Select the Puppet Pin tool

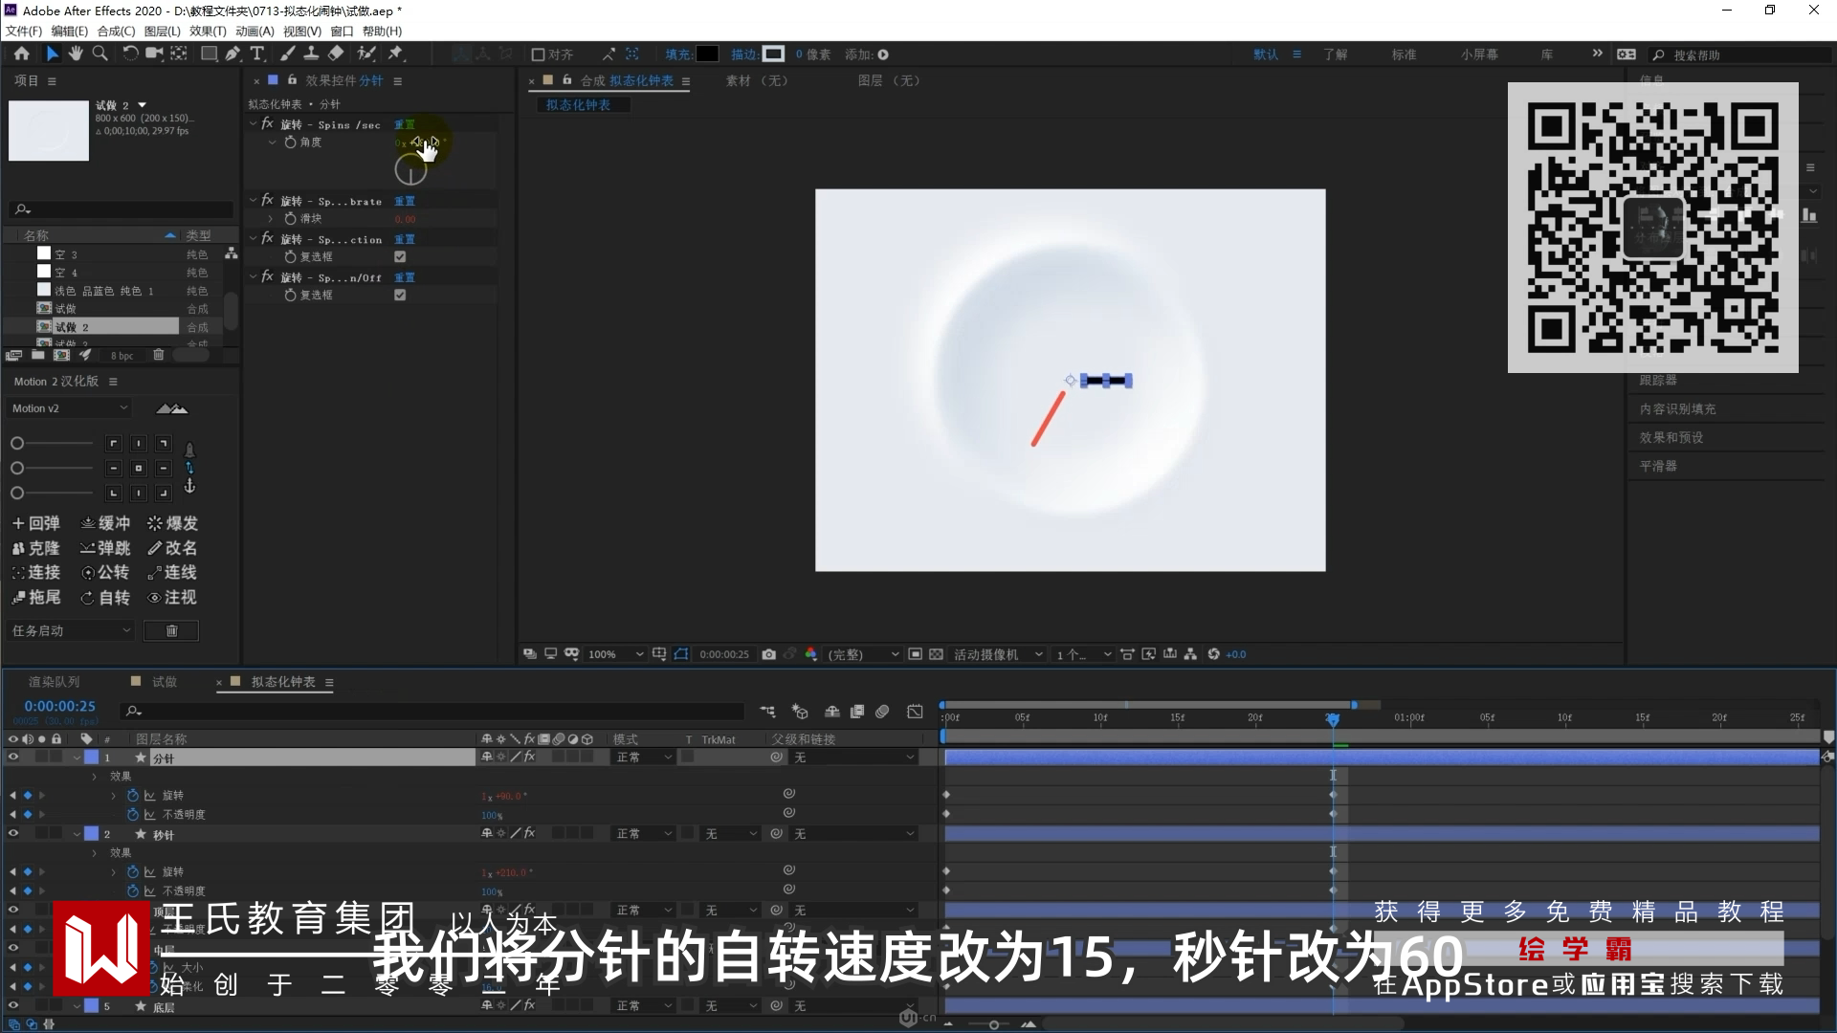tap(395, 54)
